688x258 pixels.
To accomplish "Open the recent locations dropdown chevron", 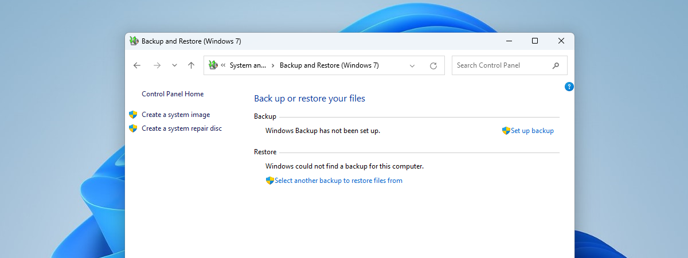I will (174, 65).
